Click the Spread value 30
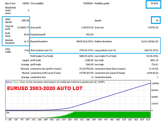Viewport: 163px width, 122px height. tap(157, 21)
